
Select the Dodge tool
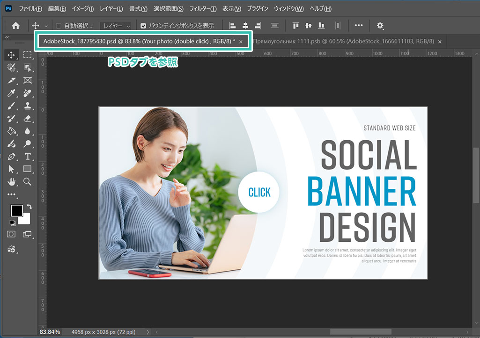(27, 144)
